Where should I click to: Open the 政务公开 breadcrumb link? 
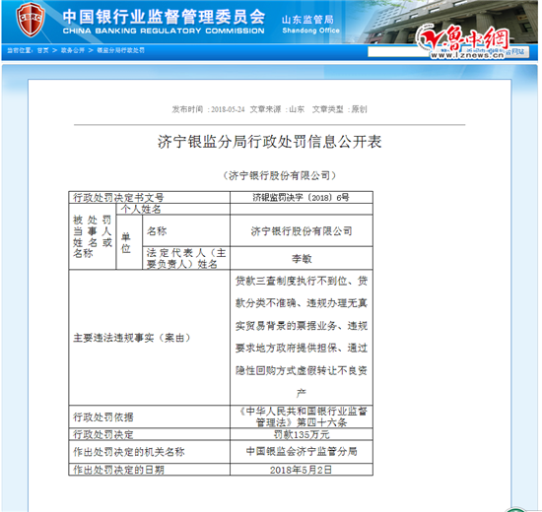click(73, 50)
